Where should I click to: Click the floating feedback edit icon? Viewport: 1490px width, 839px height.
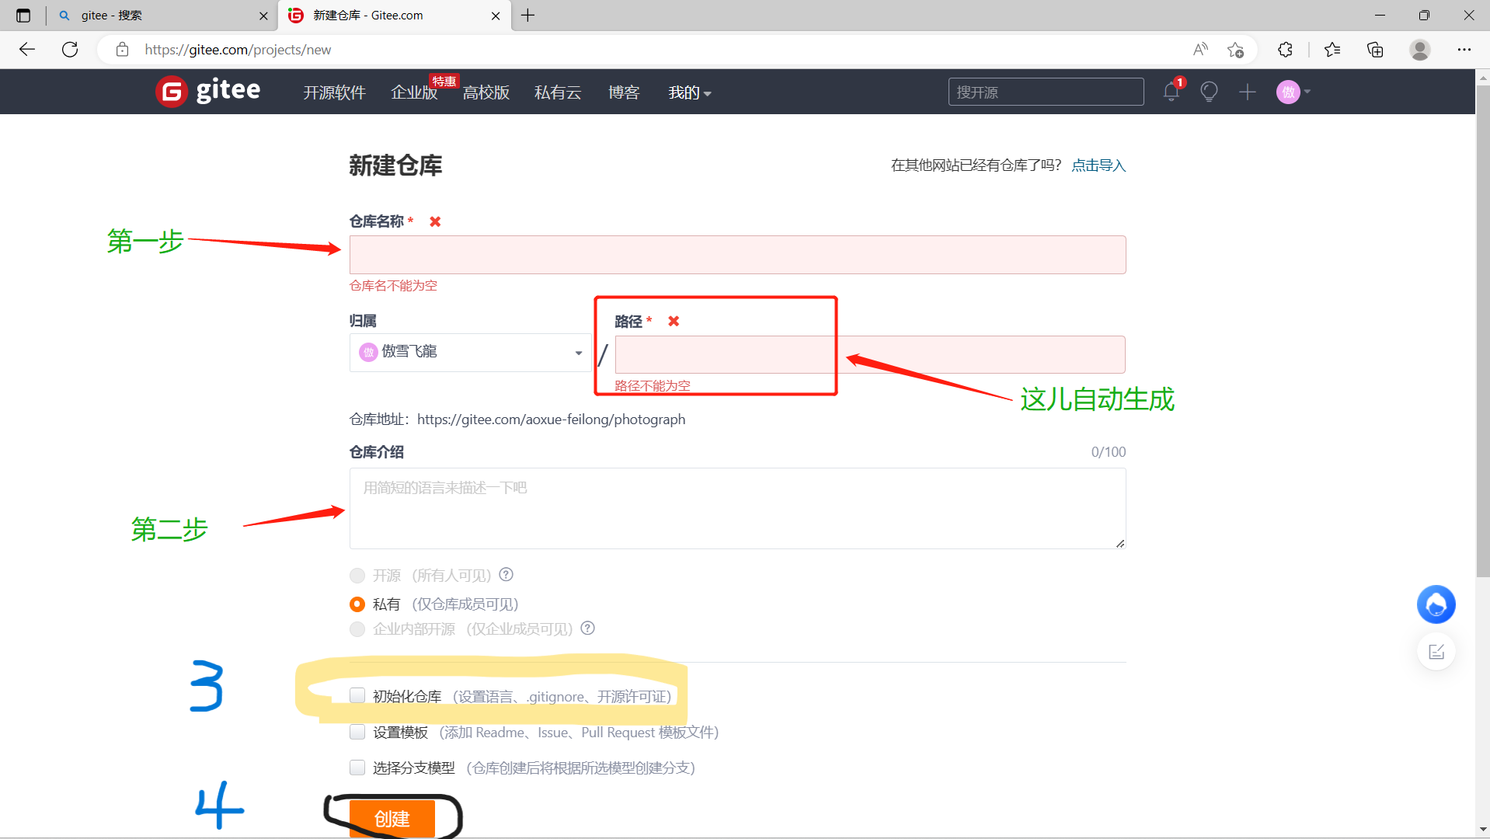[1436, 652]
